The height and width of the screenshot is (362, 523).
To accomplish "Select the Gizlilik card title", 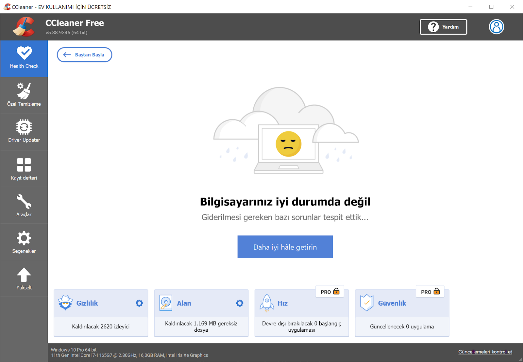I will tap(87, 303).
